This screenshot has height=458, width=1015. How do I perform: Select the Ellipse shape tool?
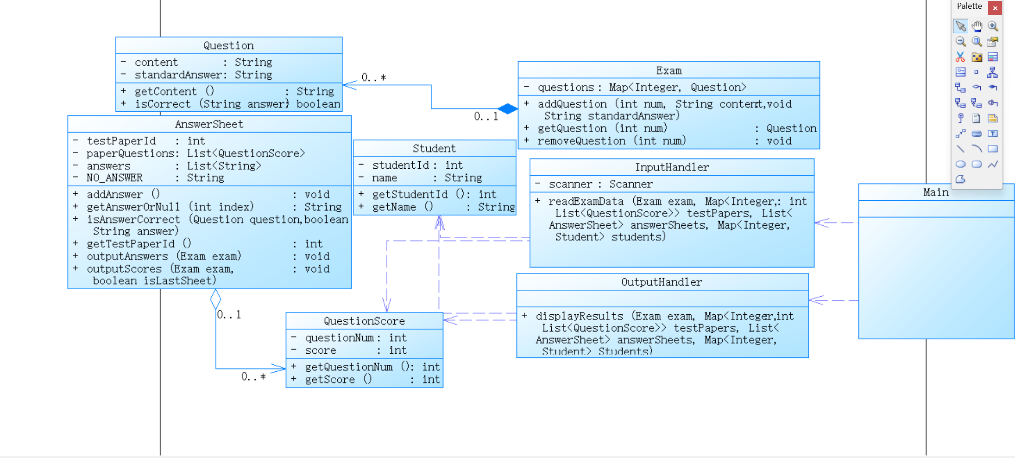pos(960,164)
